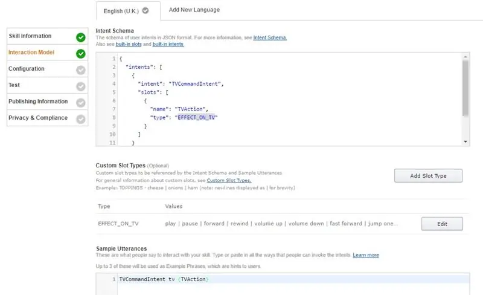Click the grey check beside Publishing Information

coord(81,103)
